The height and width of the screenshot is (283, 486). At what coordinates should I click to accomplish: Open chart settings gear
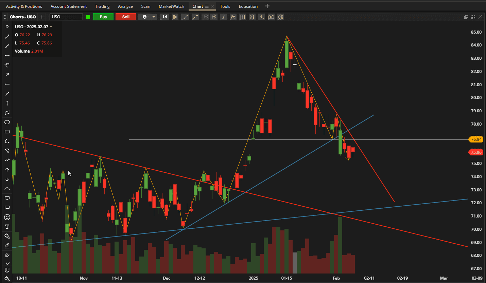pyautogui.click(x=280, y=17)
